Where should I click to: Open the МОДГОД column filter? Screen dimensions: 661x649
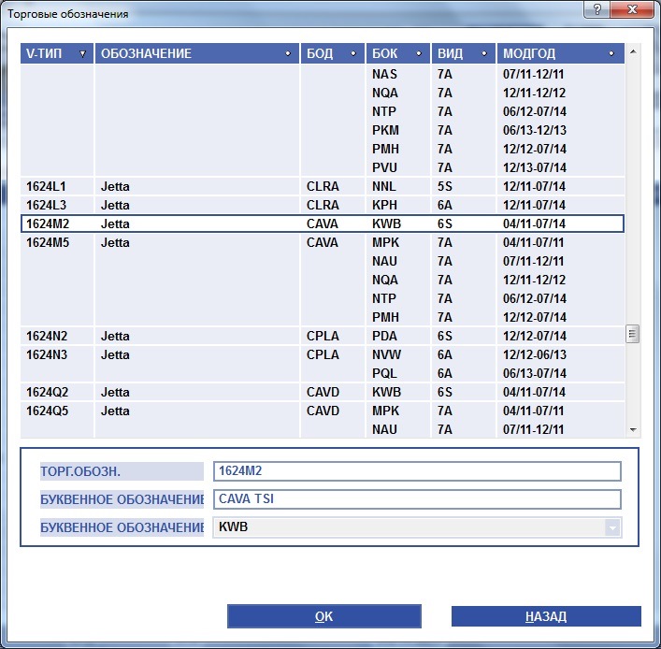(x=611, y=53)
